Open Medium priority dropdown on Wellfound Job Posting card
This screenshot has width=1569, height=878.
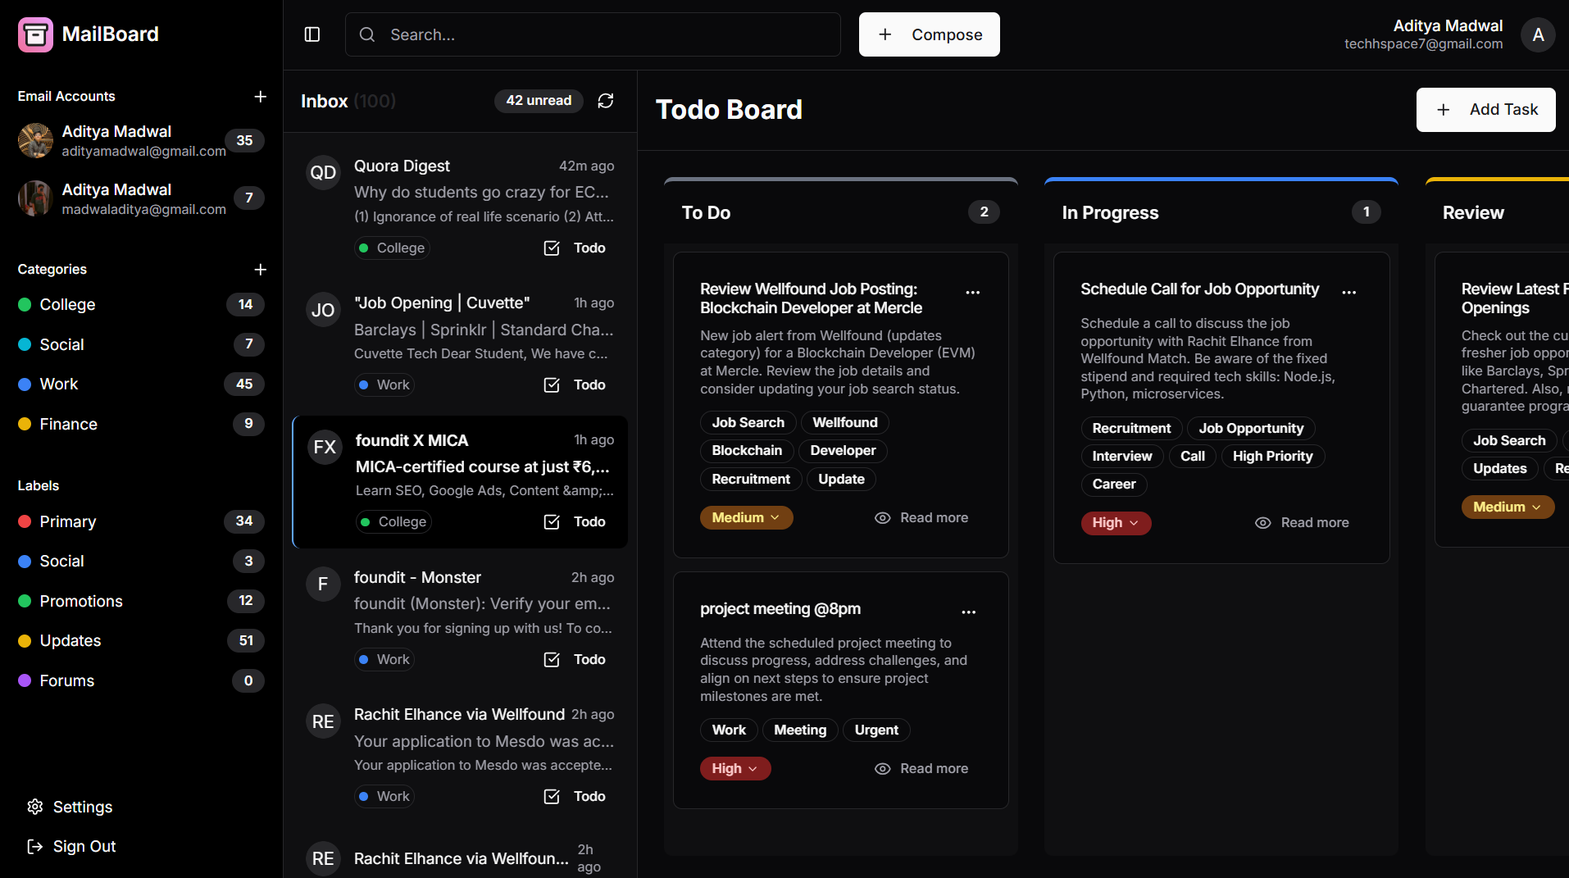coord(746,518)
